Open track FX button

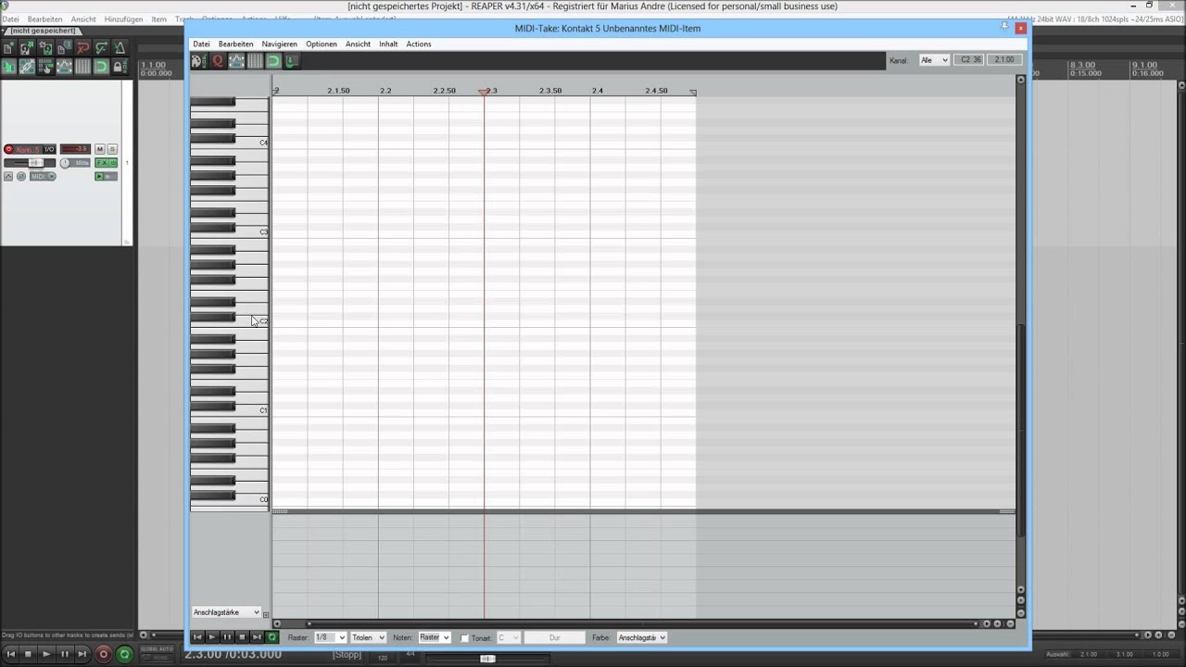pos(102,163)
